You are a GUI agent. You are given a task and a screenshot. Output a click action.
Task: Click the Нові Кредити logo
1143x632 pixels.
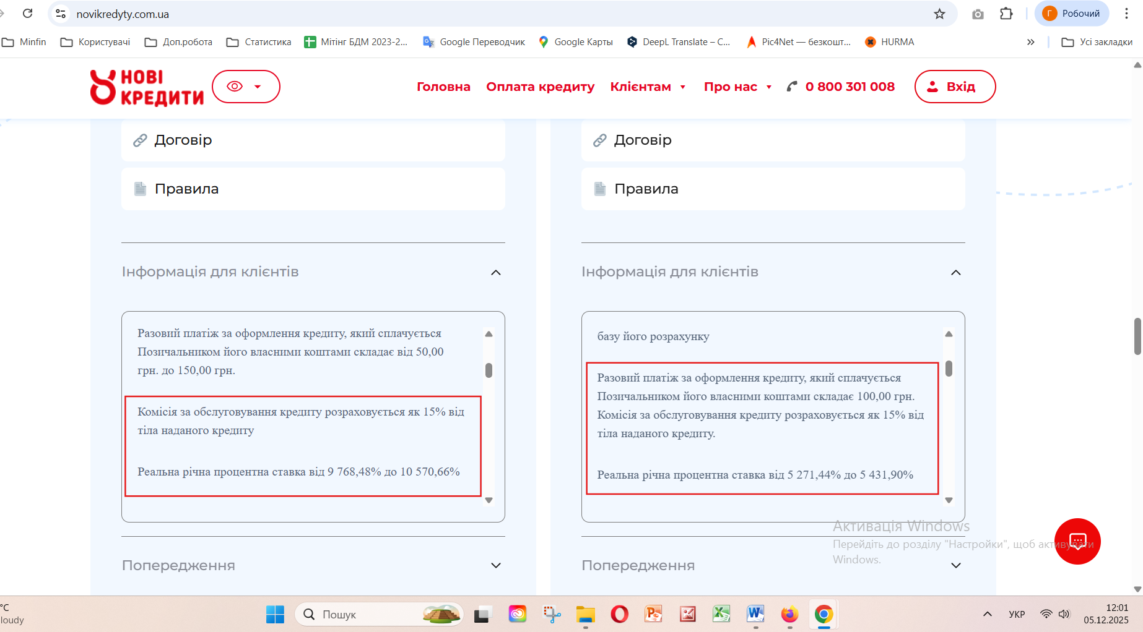pos(147,87)
